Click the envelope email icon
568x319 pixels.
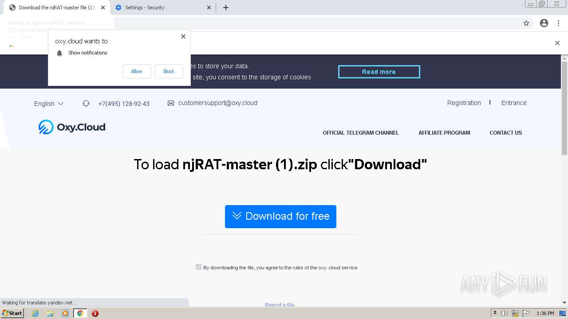point(171,103)
